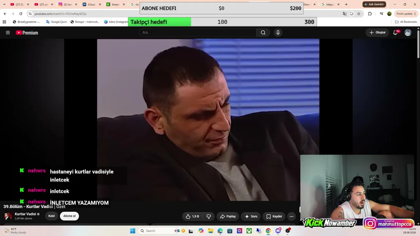Start voice search with the microphone
This screenshot has width=420, height=236.
[278, 32]
